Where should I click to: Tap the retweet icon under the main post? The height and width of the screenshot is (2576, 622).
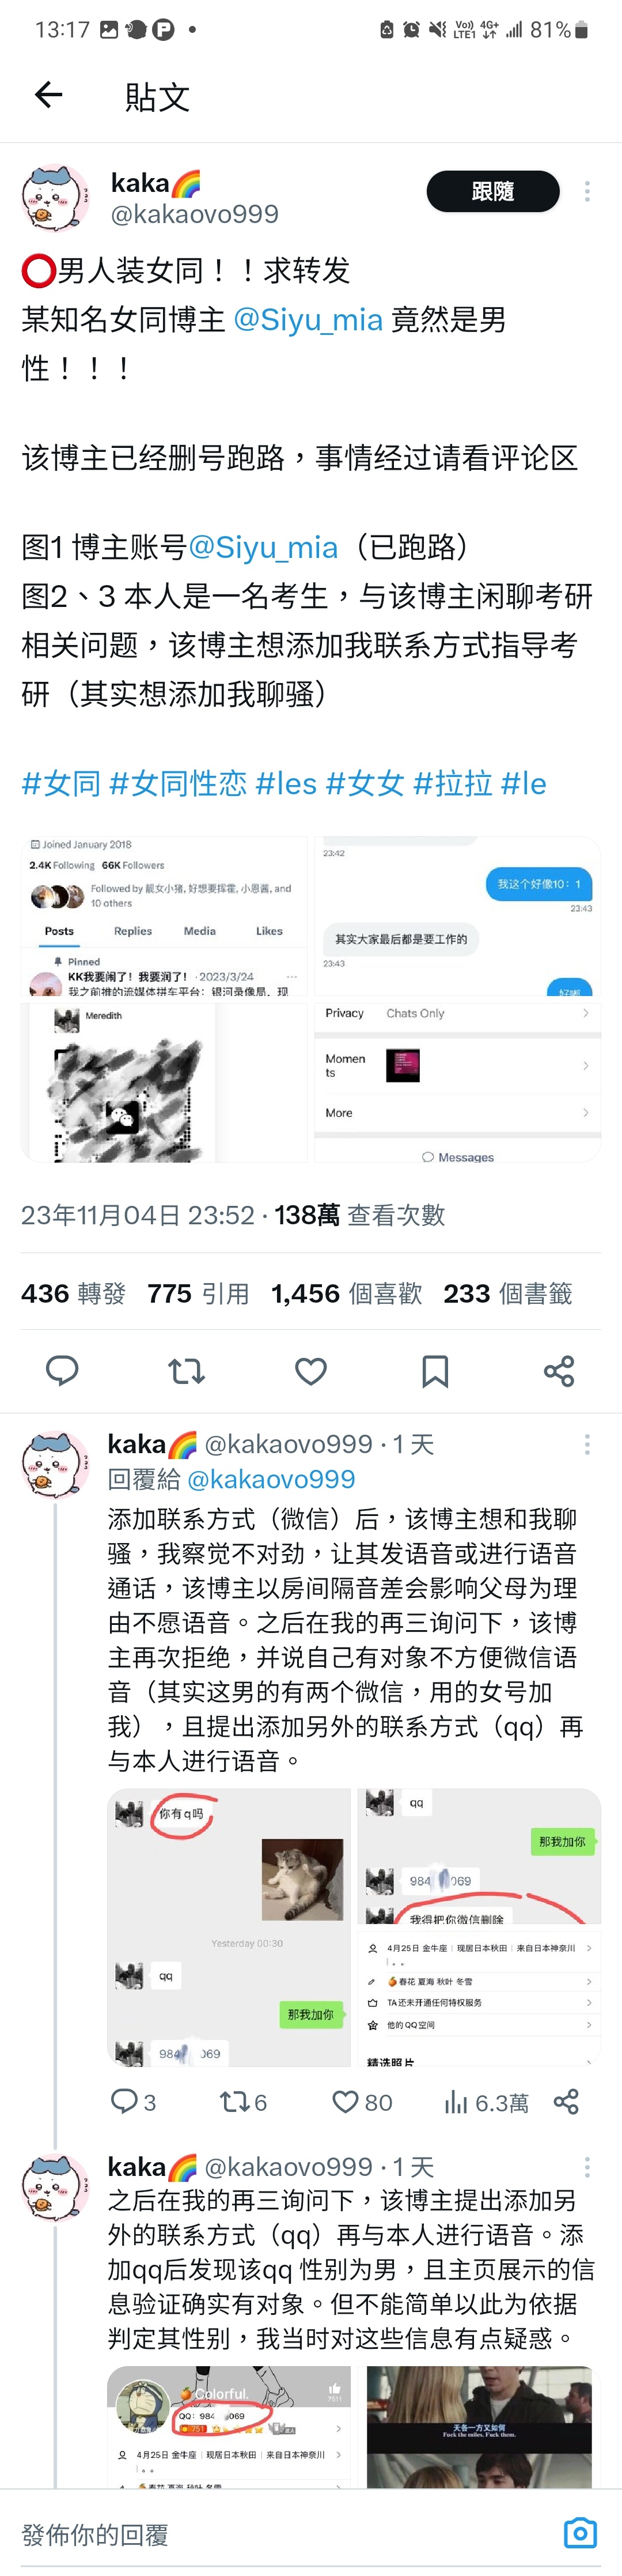(187, 1371)
